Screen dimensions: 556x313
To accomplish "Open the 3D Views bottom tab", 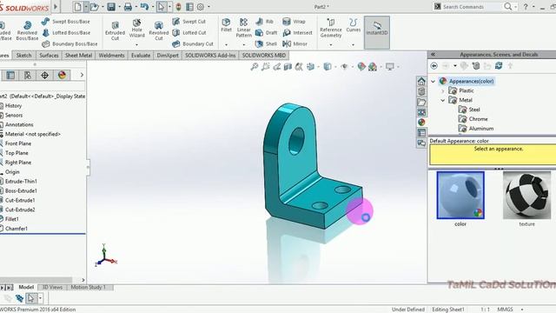I will point(52,288).
